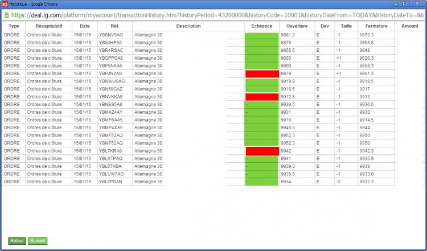
Task: Select reference YBSJHPA5
Action: [x=110, y=43]
